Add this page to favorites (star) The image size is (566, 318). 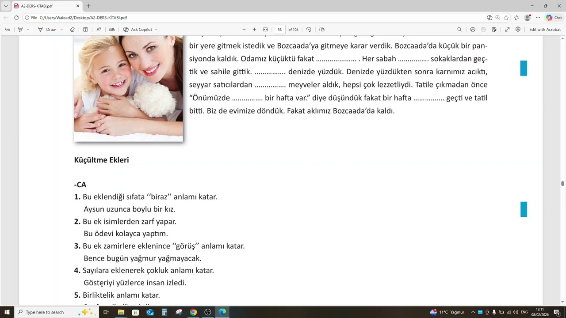tap(506, 18)
